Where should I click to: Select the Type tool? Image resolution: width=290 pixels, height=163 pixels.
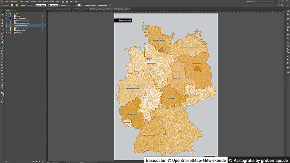point(2,29)
